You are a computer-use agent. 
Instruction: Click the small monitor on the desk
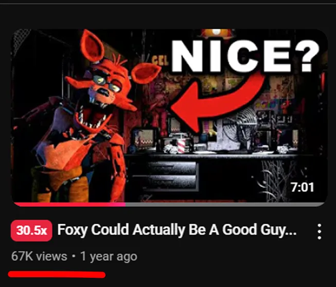143,137
